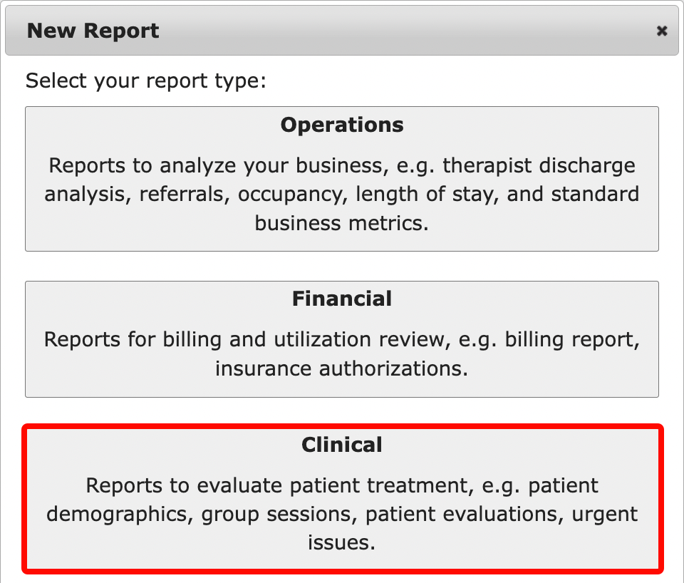Select the Operations report type

[x=342, y=179]
